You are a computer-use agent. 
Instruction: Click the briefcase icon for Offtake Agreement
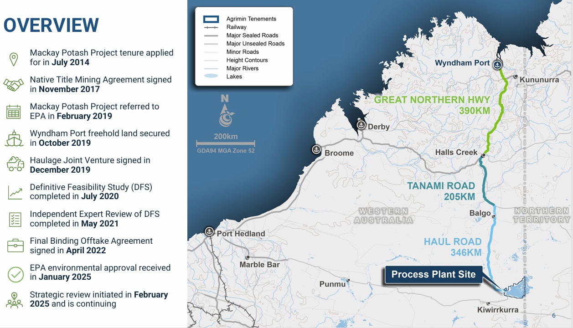(15, 246)
